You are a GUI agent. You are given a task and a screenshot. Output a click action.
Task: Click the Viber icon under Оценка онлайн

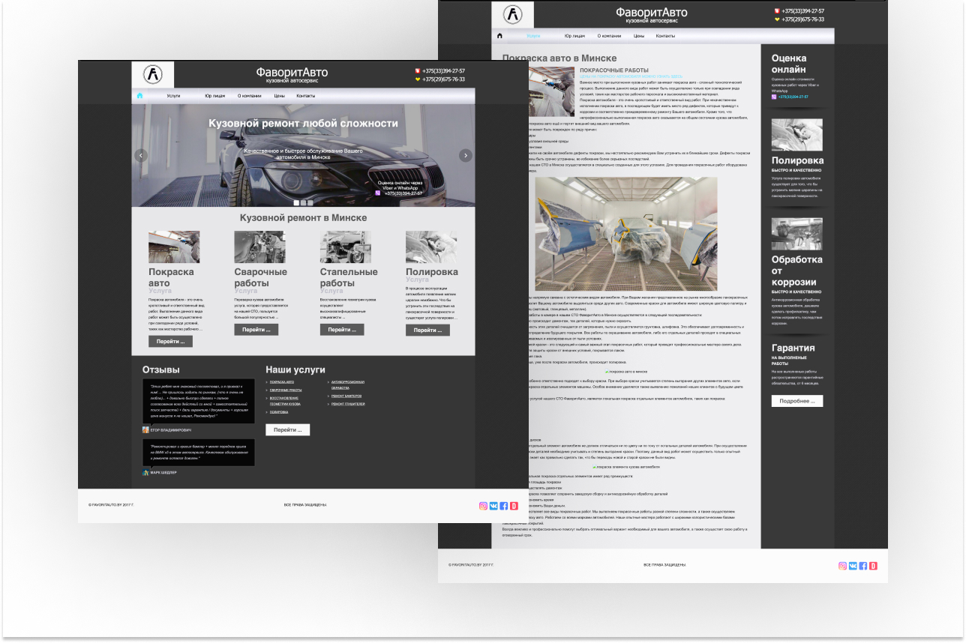tap(774, 97)
